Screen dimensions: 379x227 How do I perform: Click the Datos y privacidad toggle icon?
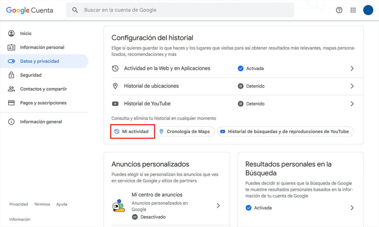tap(11, 61)
